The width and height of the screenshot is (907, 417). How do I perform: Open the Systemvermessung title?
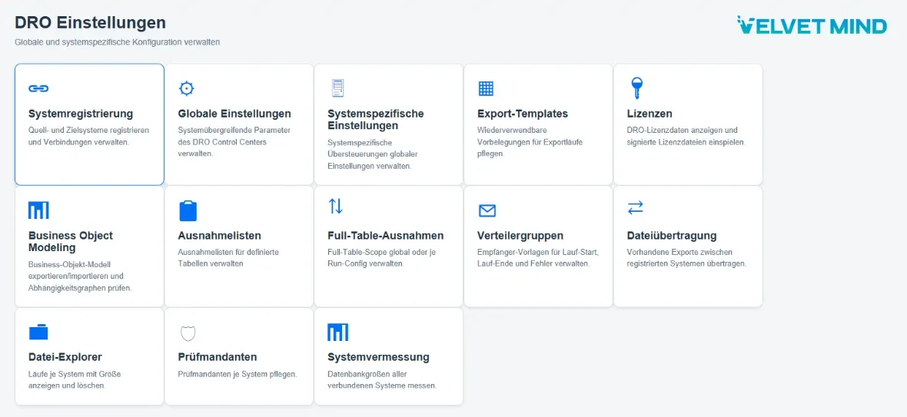coord(377,358)
